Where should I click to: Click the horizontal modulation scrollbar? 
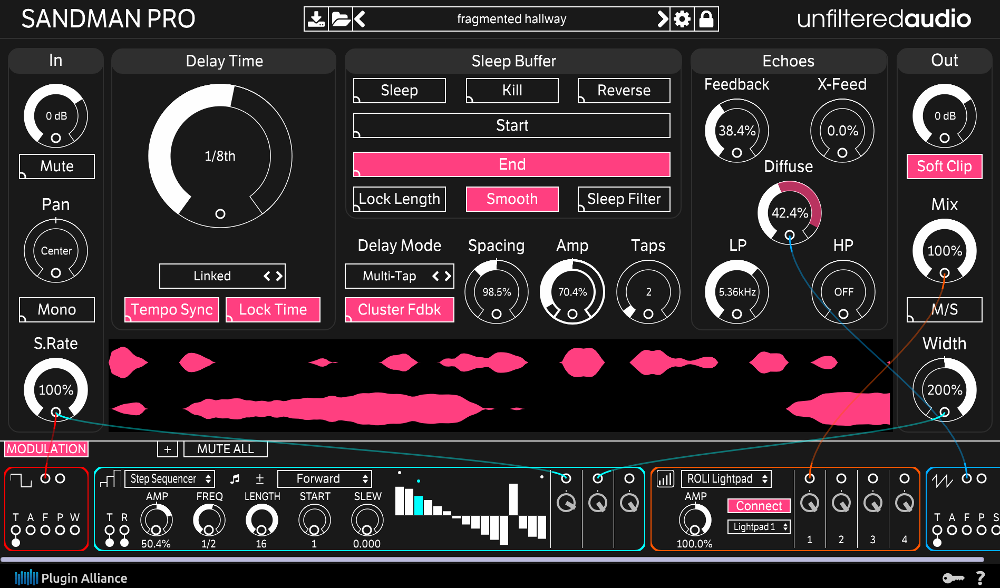pos(492,560)
